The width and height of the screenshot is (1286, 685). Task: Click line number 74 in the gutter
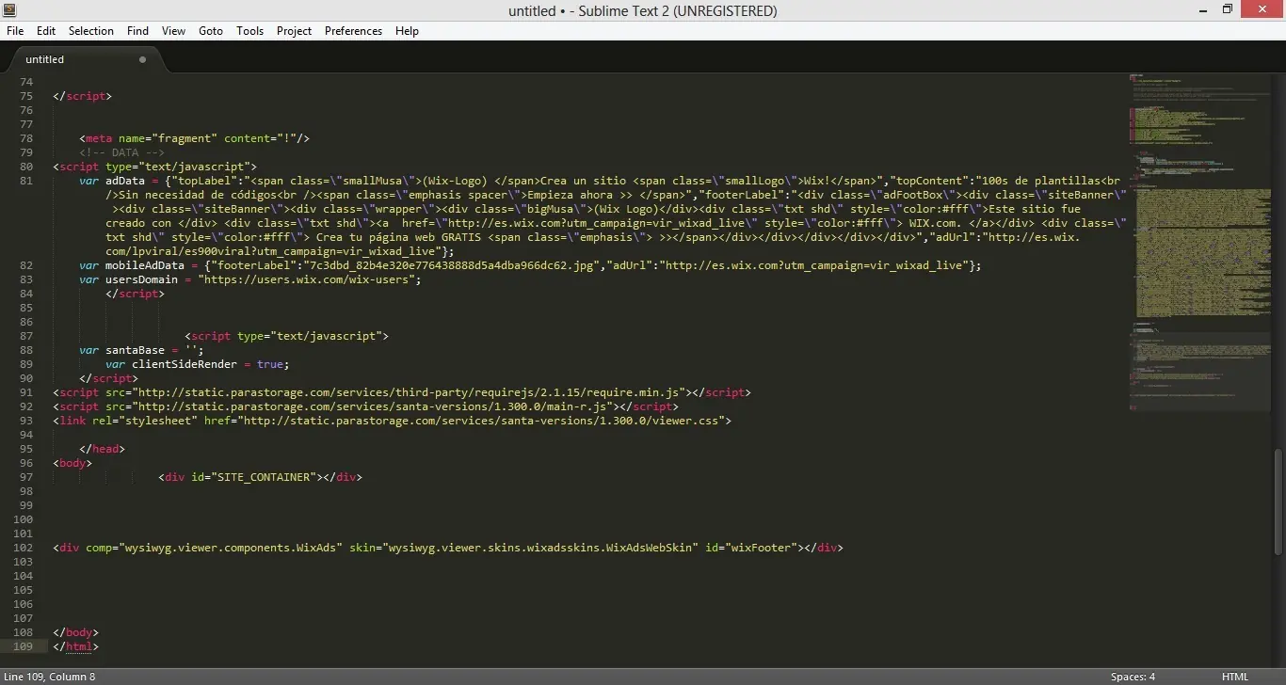(x=25, y=82)
